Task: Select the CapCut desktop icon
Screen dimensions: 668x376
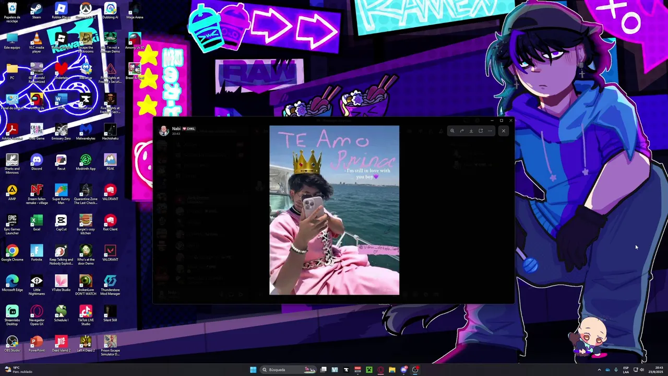Action: 61,223
